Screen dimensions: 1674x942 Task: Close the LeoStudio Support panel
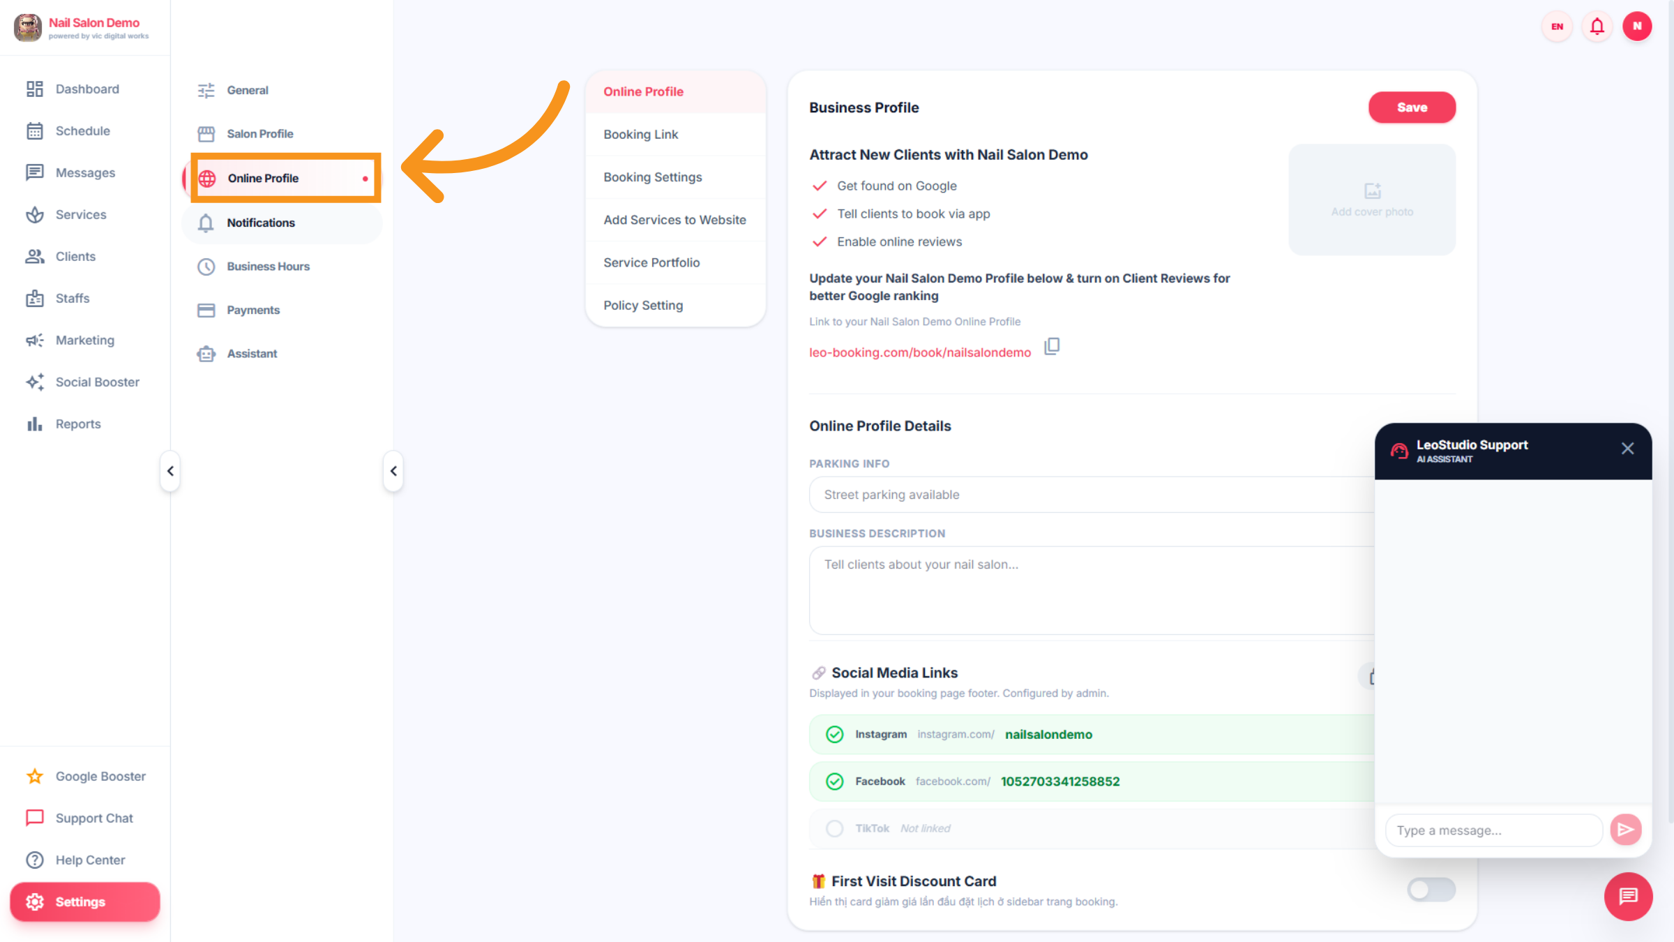pyautogui.click(x=1627, y=449)
